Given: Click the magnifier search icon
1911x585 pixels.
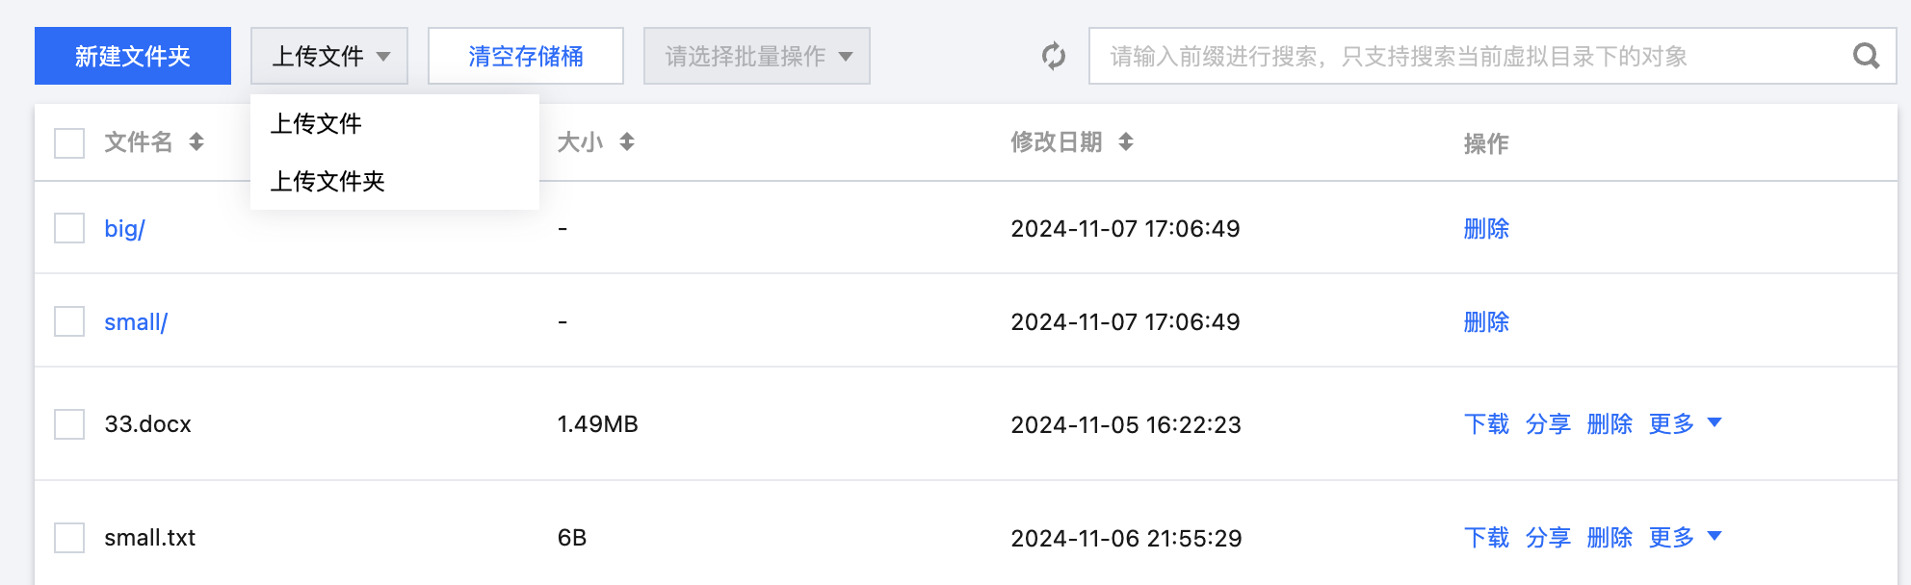Looking at the screenshot, I should click(1866, 56).
